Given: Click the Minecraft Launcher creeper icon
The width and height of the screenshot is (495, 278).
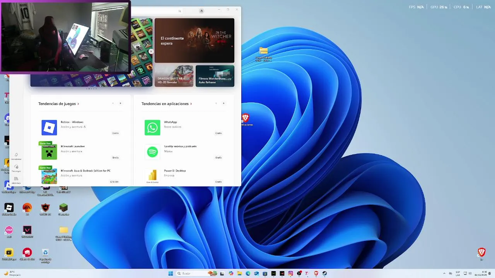Looking at the screenshot, I should coord(49,152).
